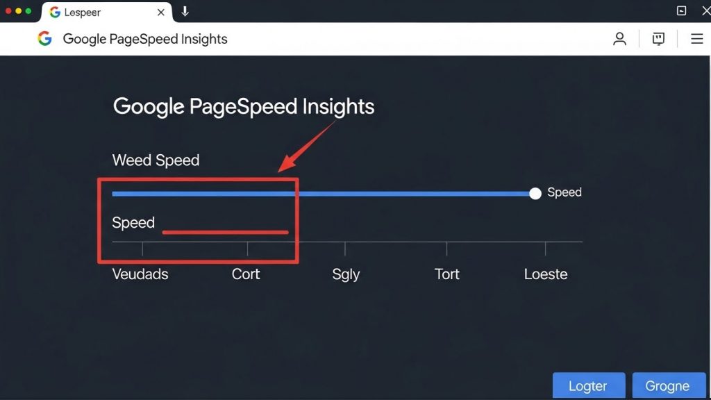
Task: Open the user account profile icon
Action: (619, 39)
